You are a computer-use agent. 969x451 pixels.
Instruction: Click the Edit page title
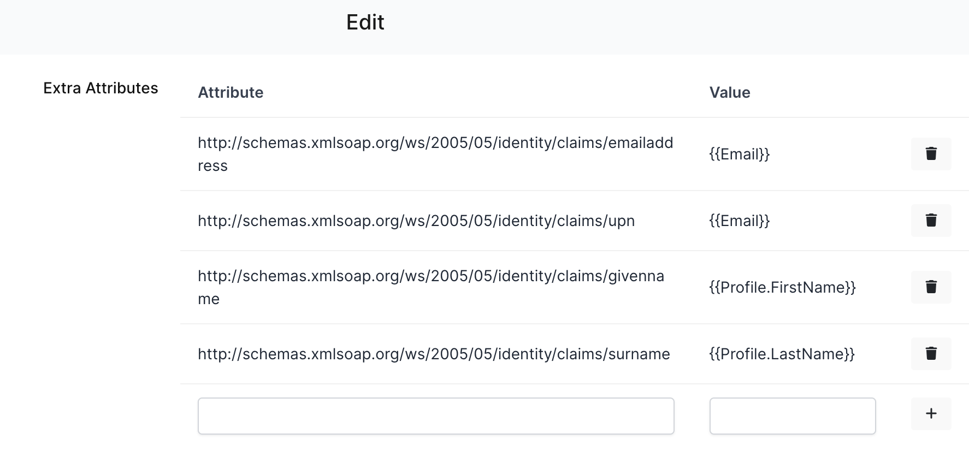365,22
